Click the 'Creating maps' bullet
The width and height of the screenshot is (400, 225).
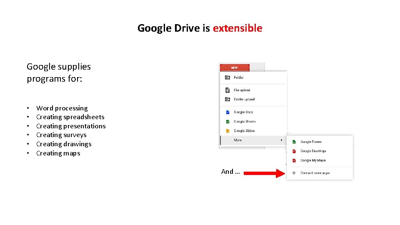coord(58,153)
